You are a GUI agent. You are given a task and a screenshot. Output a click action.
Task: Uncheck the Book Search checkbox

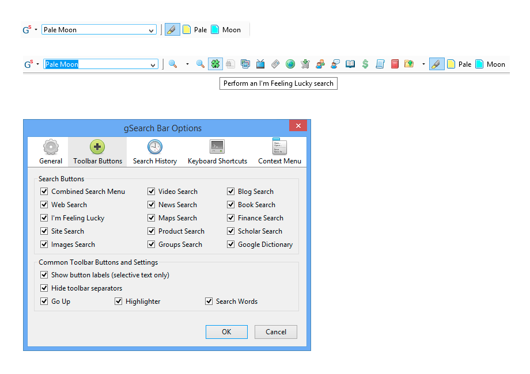230,205
